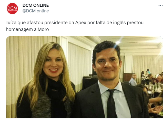Click the @DCM_online handle
This screenshot has height=119, width=164.
36,11
